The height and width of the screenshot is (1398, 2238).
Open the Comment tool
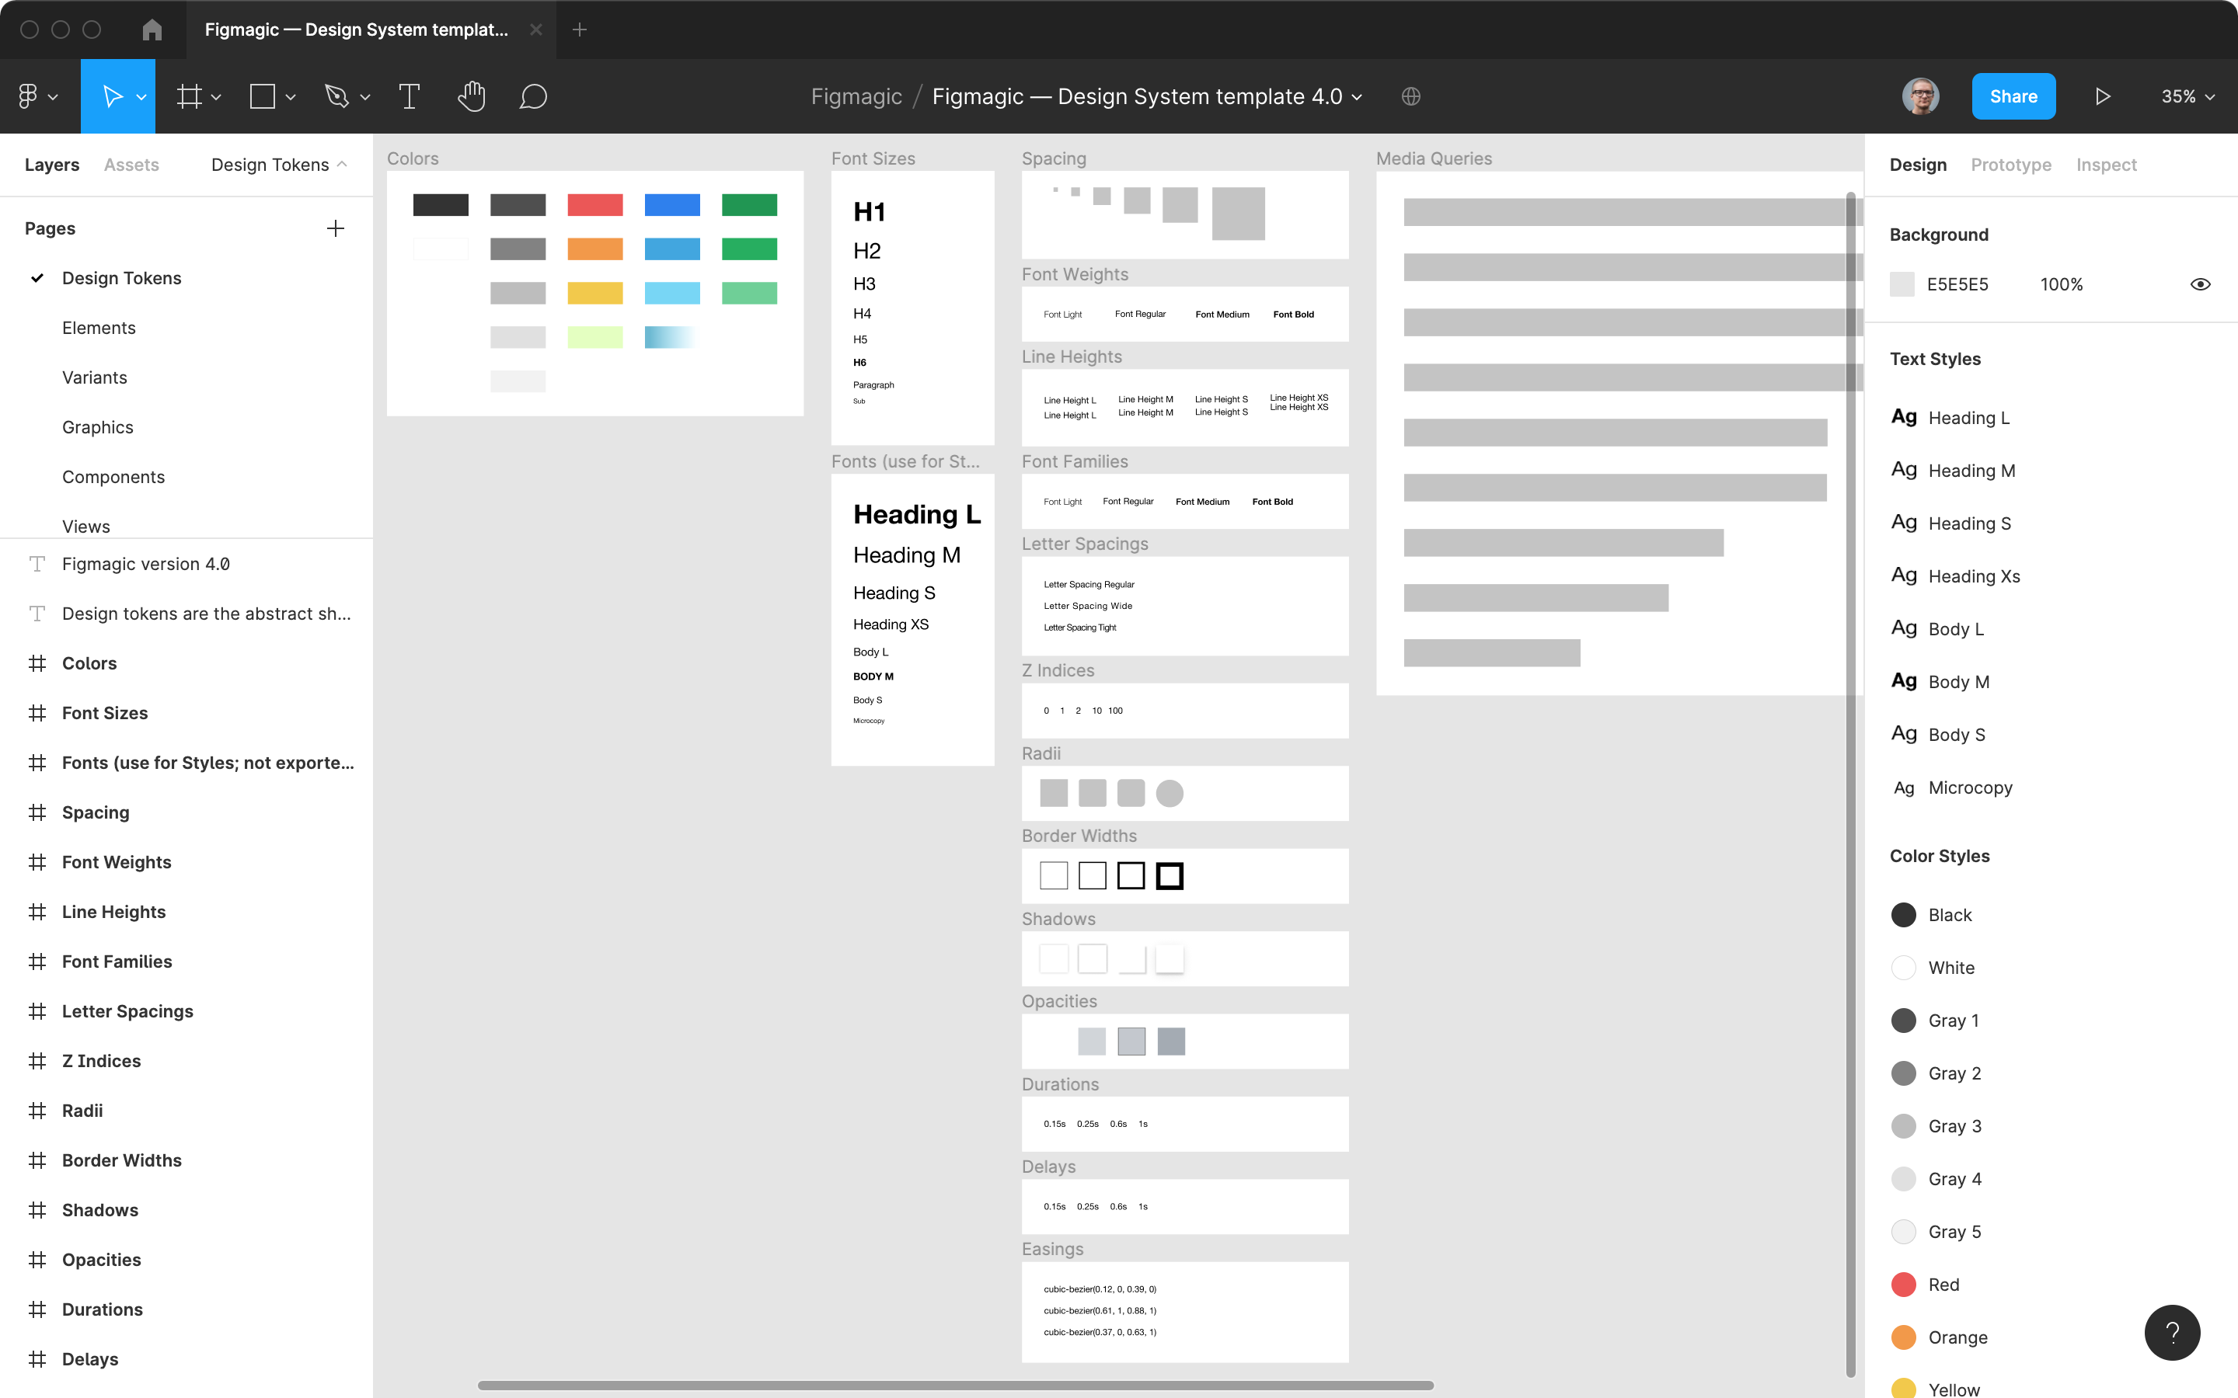click(534, 96)
